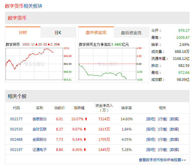Click the 相关个股 section heading
The image size is (194, 167).
point(17,96)
